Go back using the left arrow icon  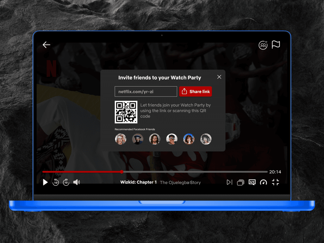(47, 45)
